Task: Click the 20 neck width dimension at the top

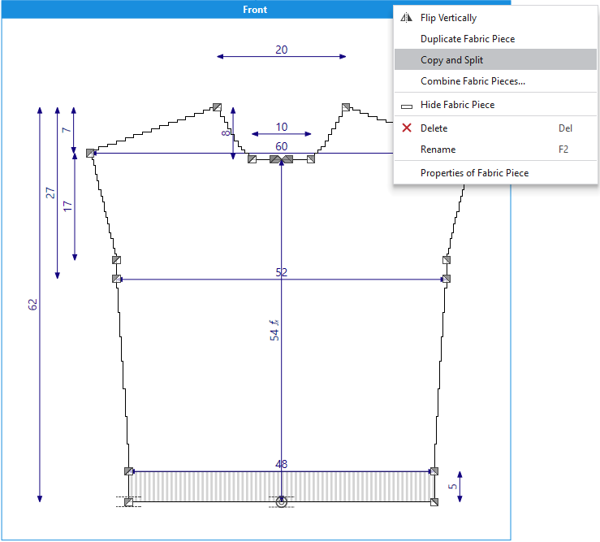Action: click(x=281, y=50)
